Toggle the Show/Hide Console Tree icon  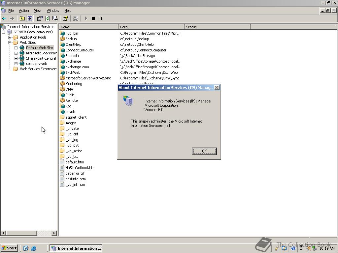(30, 18)
